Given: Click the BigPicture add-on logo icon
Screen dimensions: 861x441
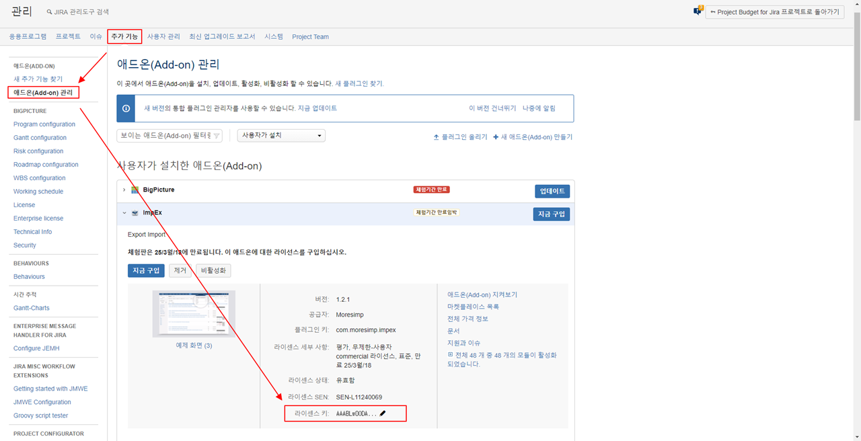Looking at the screenshot, I should 135,190.
